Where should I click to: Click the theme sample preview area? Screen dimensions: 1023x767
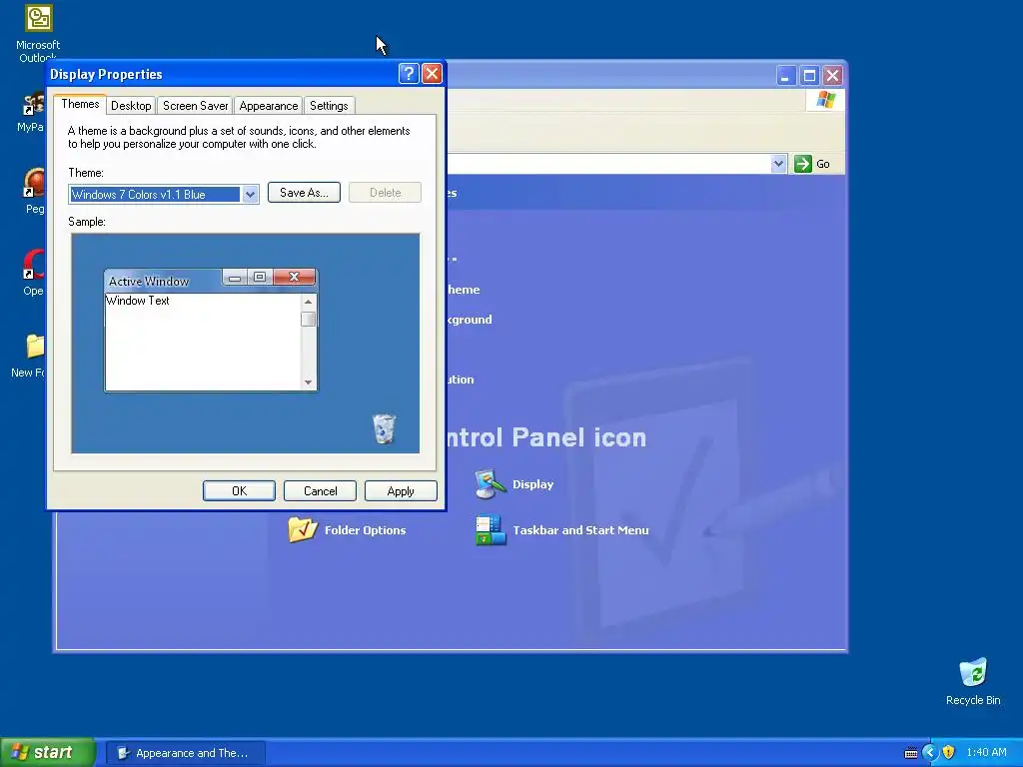[246, 344]
